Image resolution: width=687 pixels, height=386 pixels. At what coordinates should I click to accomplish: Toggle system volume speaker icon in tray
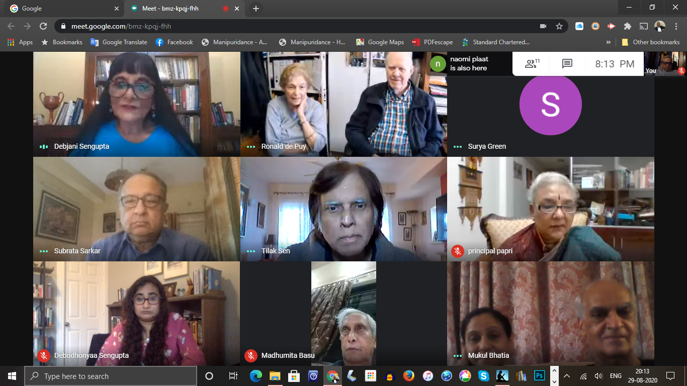pyautogui.click(x=598, y=376)
